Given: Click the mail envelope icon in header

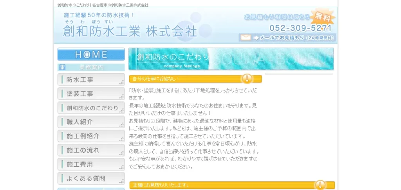Looking at the screenshot, I should pos(246,38).
